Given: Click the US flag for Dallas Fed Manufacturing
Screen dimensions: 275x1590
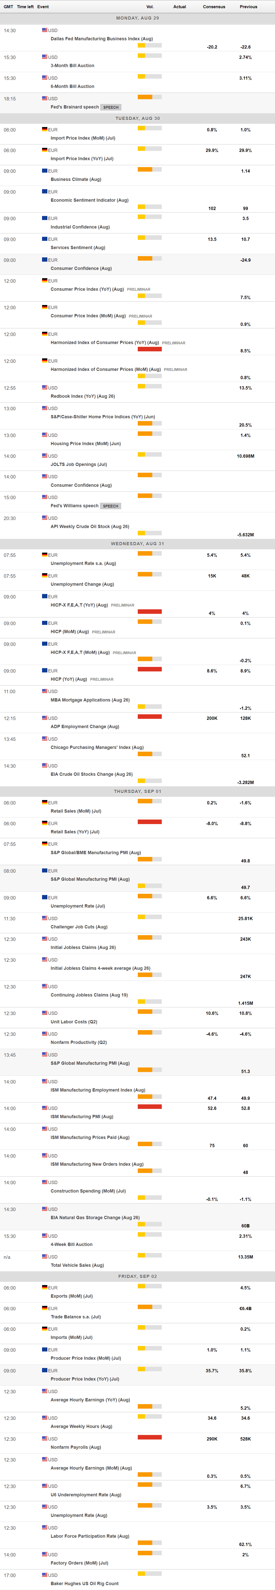Looking at the screenshot, I should point(44,30).
